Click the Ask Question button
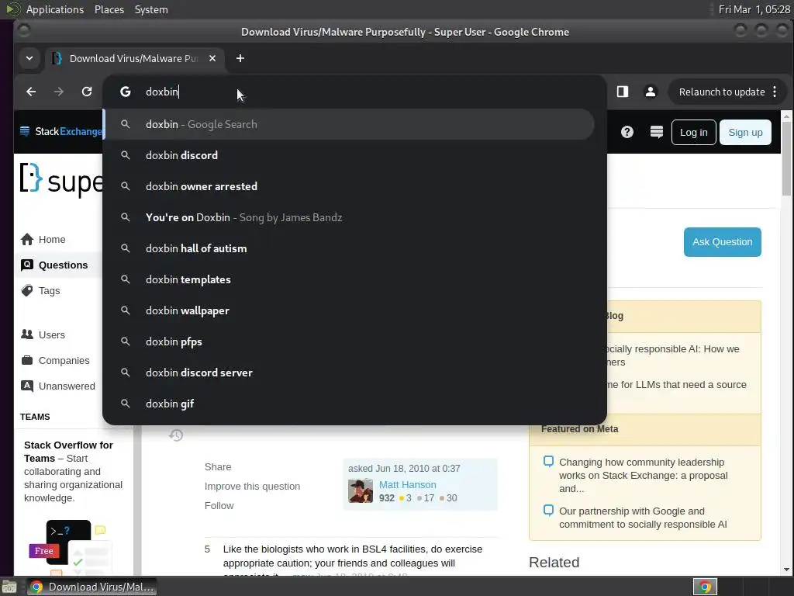This screenshot has height=596, width=794. click(x=722, y=242)
